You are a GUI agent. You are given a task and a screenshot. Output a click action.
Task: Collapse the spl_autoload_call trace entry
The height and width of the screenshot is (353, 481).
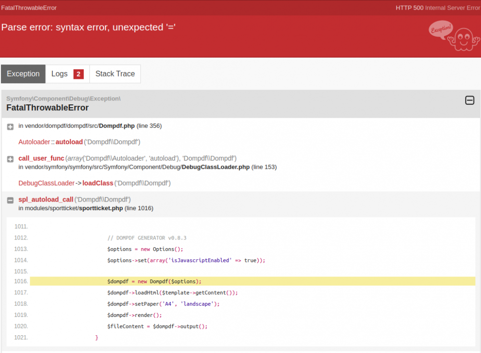[10, 200]
